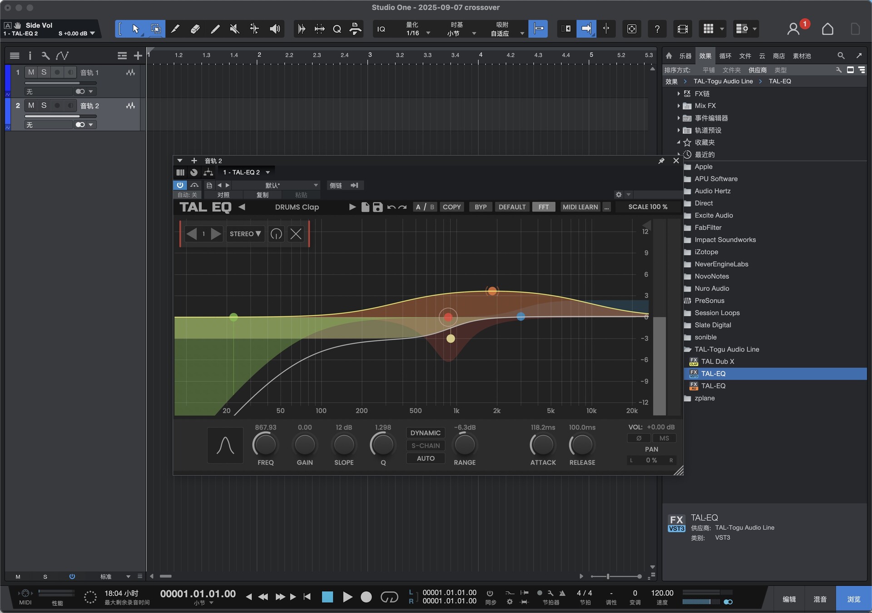Click the MIDI LEARN button
Viewport: 872px width, 613px height.
click(580, 207)
